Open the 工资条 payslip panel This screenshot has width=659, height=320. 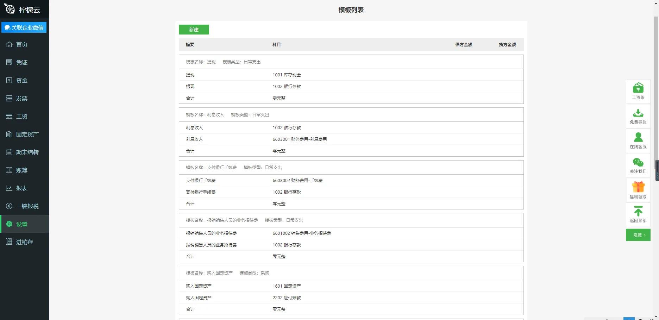tap(638, 92)
